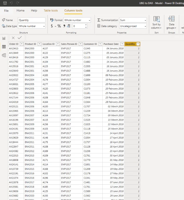Screen dimensions: 184x200
Task: Edit the column Name field
Action: [x=31, y=20]
